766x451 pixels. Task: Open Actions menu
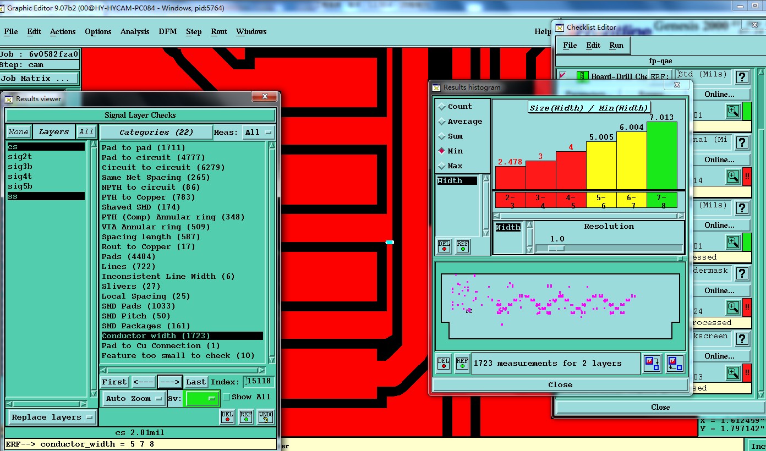pyautogui.click(x=63, y=31)
